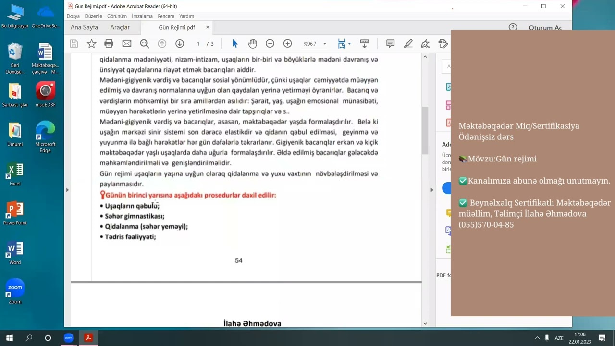This screenshot has height=346, width=615.
Task: Click the scroll-down arrow of the document
Action: [x=425, y=323]
